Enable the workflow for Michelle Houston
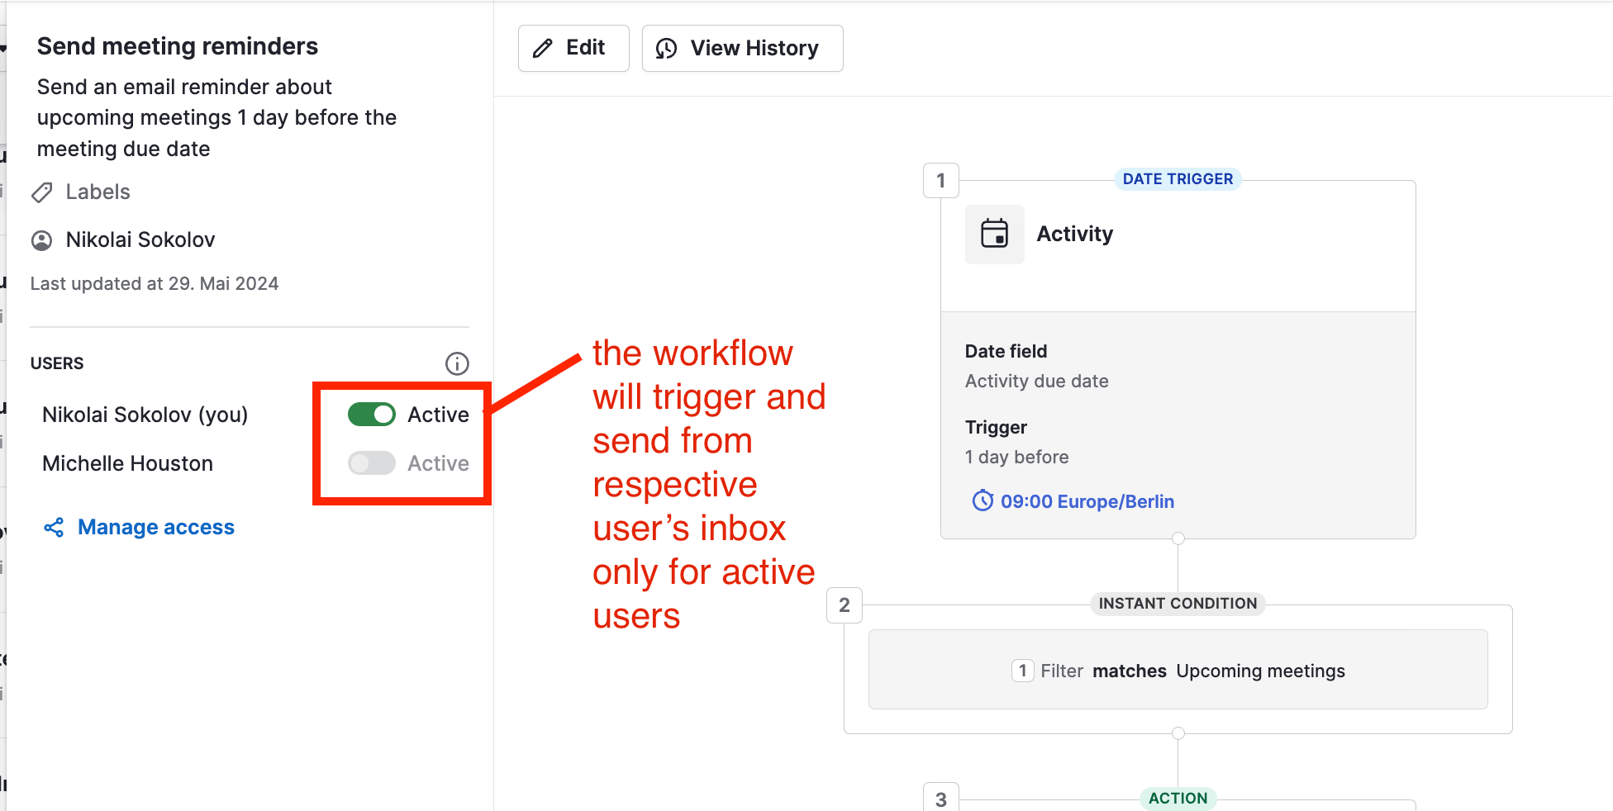Screen dimensions: 1613x811 (372, 463)
